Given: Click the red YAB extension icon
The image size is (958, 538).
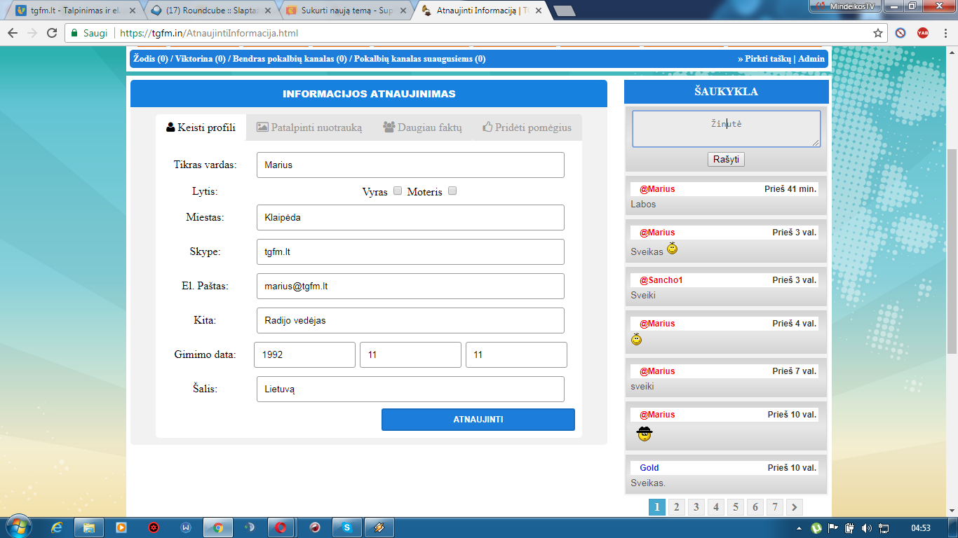Looking at the screenshot, I should 923,33.
